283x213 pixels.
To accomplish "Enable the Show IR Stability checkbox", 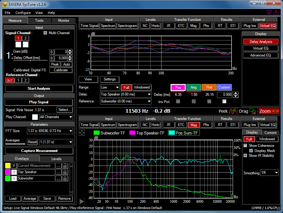I will click(245, 156).
